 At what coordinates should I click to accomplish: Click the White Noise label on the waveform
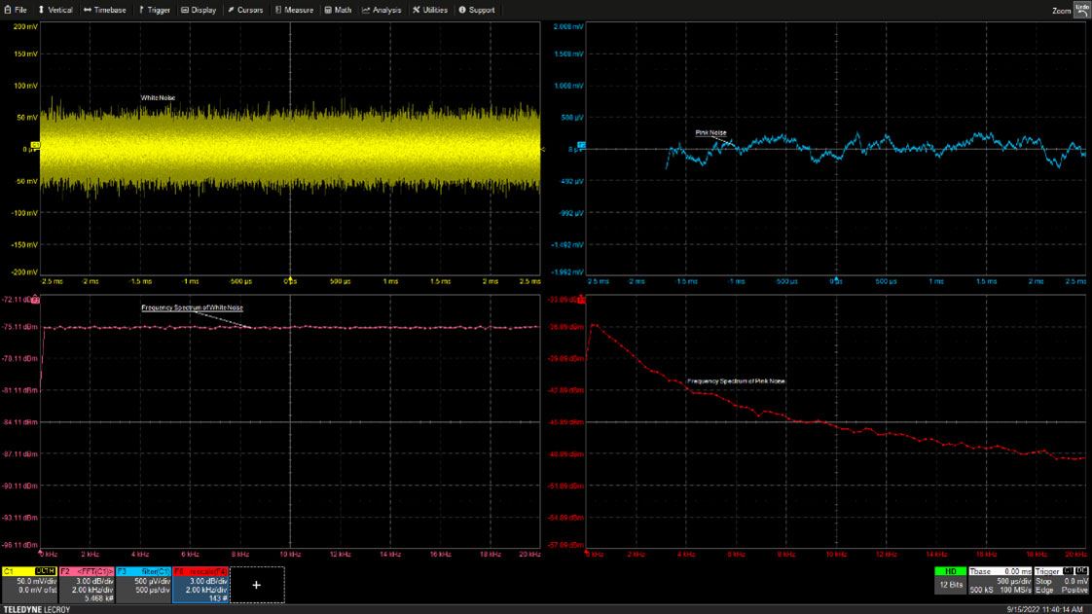[x=159, y=98]
